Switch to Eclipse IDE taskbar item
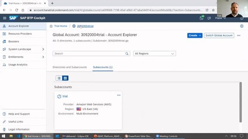This screenshot has height=139, width=248. (x=76, y=136)
